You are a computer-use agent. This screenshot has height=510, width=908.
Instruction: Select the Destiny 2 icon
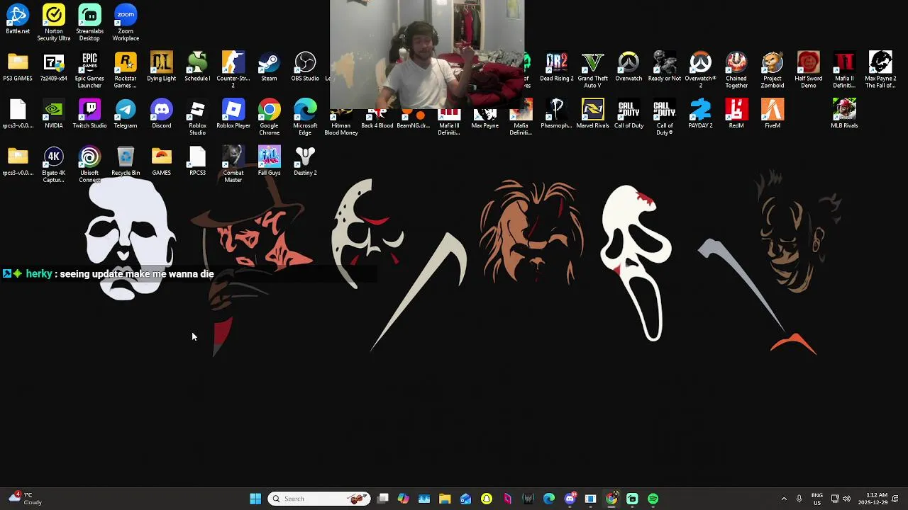tap(305, 161)
